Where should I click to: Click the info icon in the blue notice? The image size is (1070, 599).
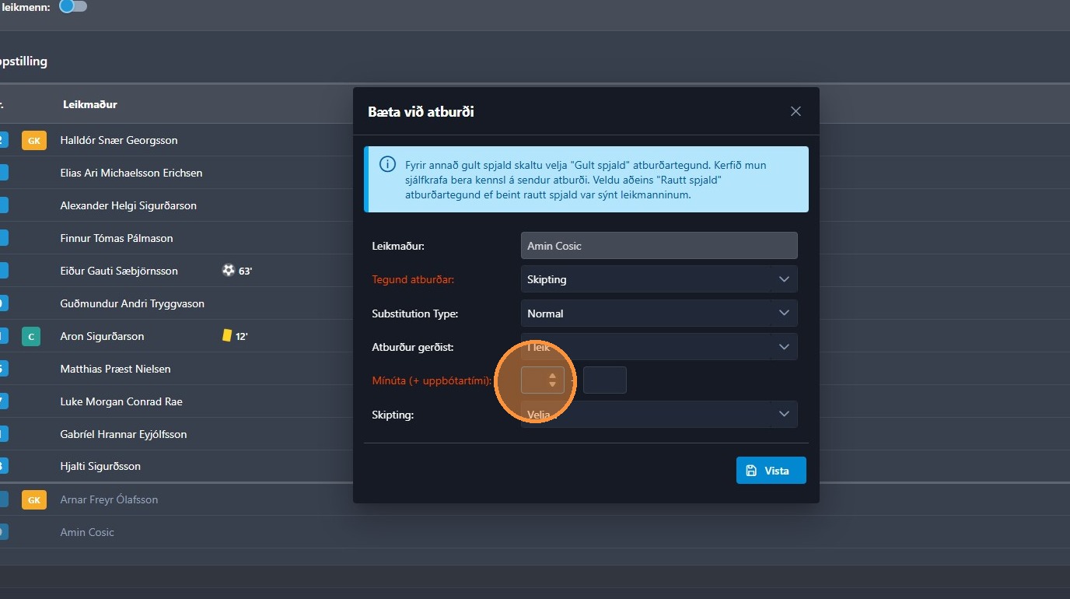pos(386,165)
